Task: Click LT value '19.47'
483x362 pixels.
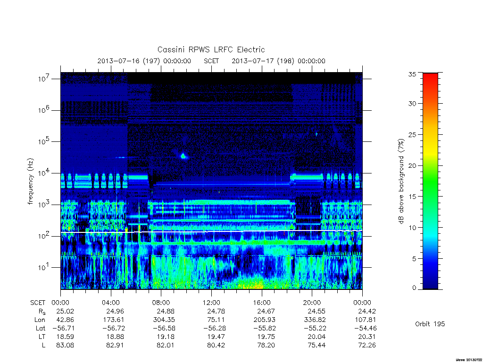Action: [216, 337]
